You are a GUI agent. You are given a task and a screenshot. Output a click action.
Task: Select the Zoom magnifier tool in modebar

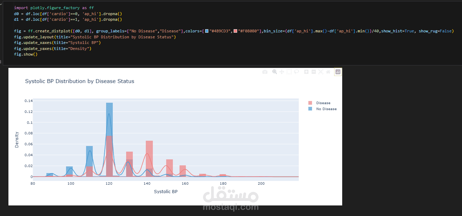point(275,72)
